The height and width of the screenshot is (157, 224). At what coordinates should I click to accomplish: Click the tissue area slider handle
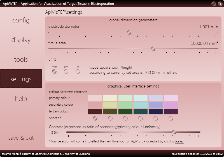[x=153, y=49]
